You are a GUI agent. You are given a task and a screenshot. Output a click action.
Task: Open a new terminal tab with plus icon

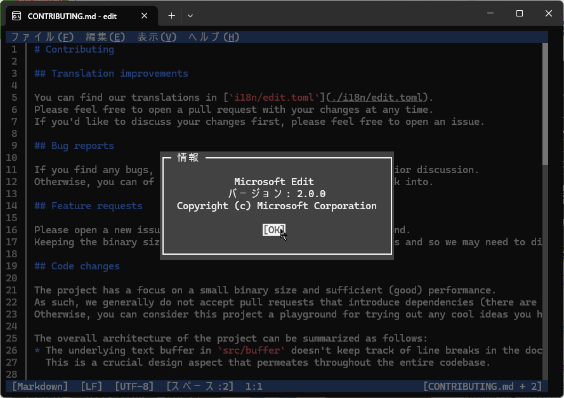click(171, 16)
